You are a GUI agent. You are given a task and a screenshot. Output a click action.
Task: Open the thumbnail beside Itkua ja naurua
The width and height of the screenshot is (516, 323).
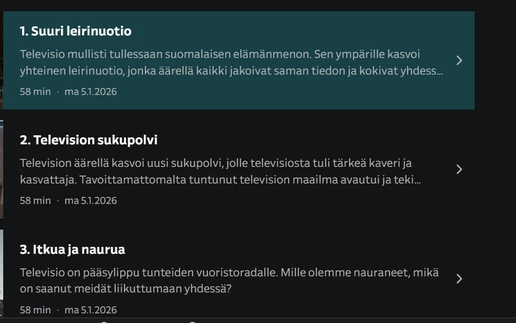tap(2, 273)
